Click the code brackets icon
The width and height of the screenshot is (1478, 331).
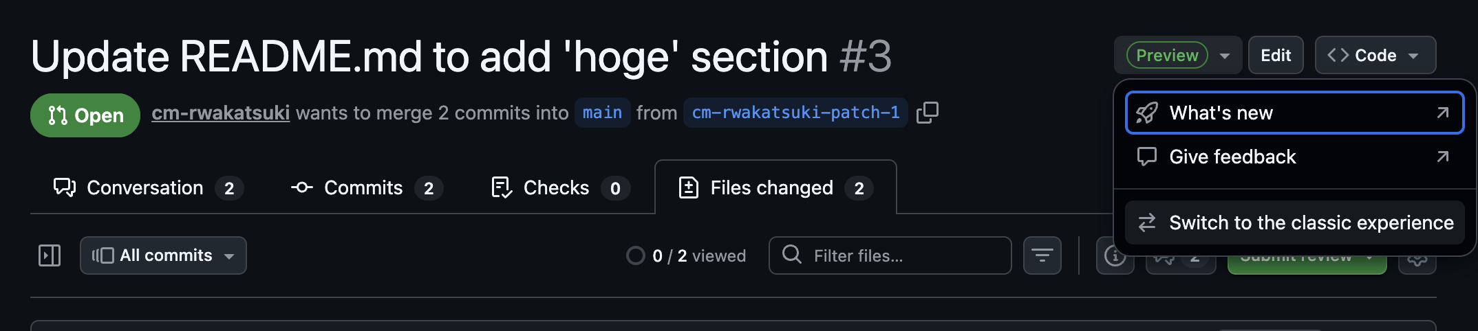click(x=1338, y=55)
